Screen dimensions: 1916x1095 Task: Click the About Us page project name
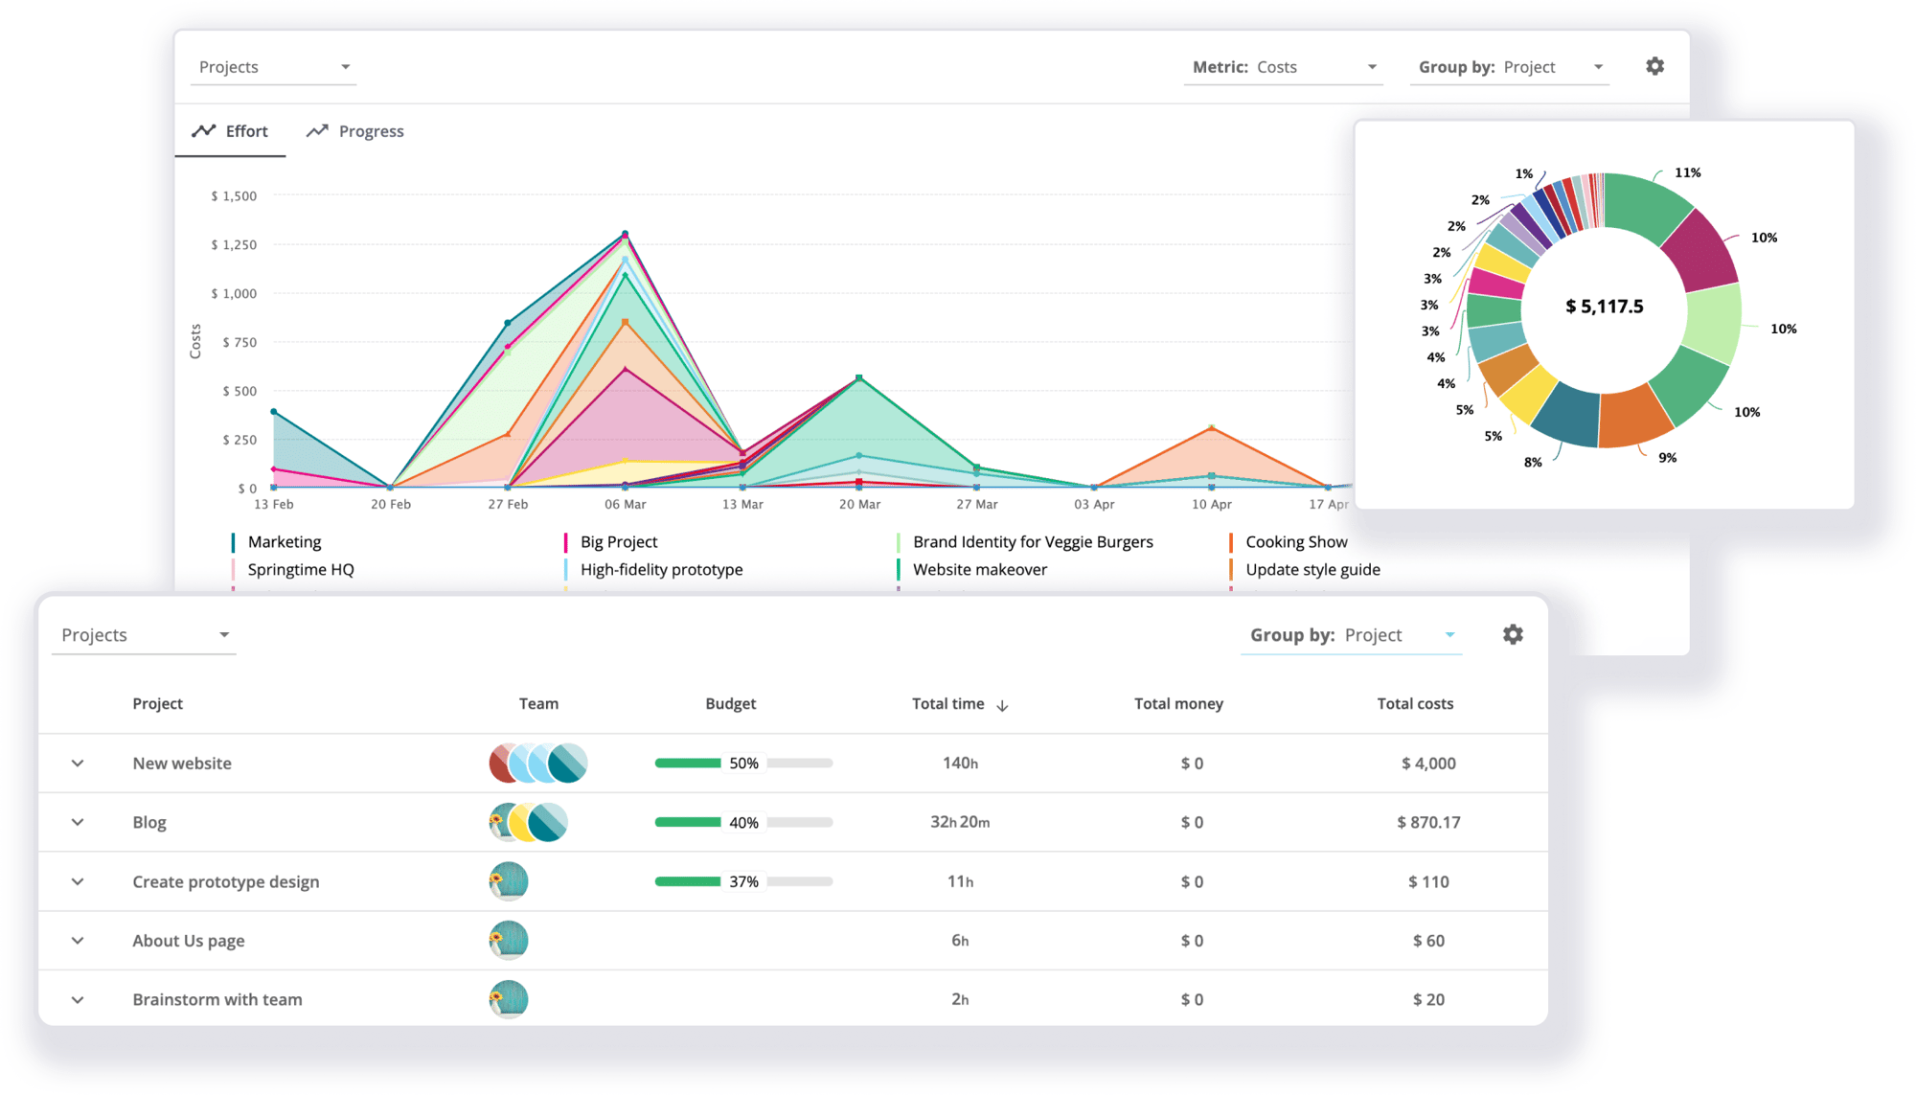(189, 941)
